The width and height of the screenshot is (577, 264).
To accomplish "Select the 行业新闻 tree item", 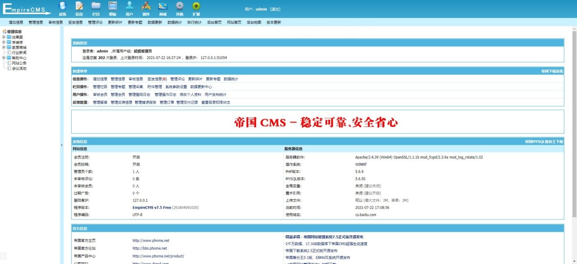I will 19,53.
